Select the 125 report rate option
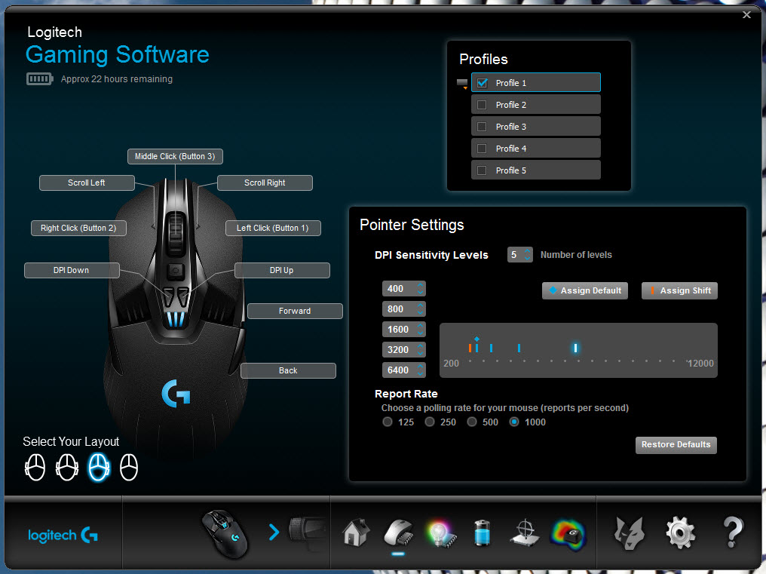Image resolution: width=766 pixels, height=574 pixels. (x=388, y=422)
